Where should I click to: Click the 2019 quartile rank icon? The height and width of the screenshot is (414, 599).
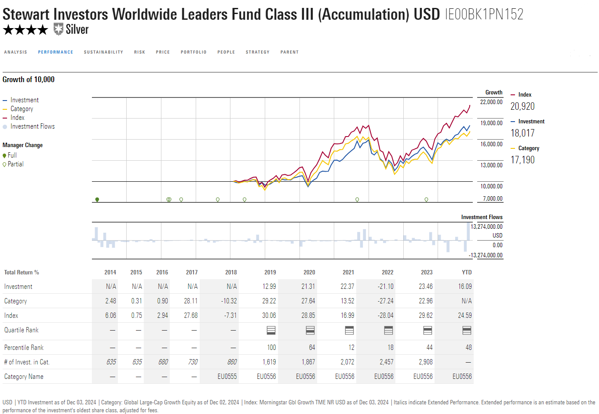[x=271, y=330]
